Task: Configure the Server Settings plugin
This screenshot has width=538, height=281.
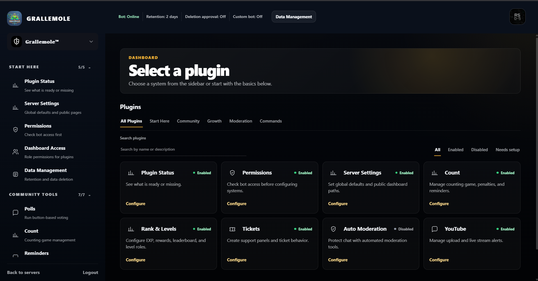Action: (338, 204)
